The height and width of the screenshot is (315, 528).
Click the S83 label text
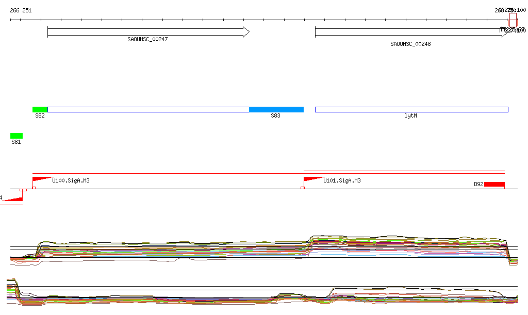[x=276, y=116]
